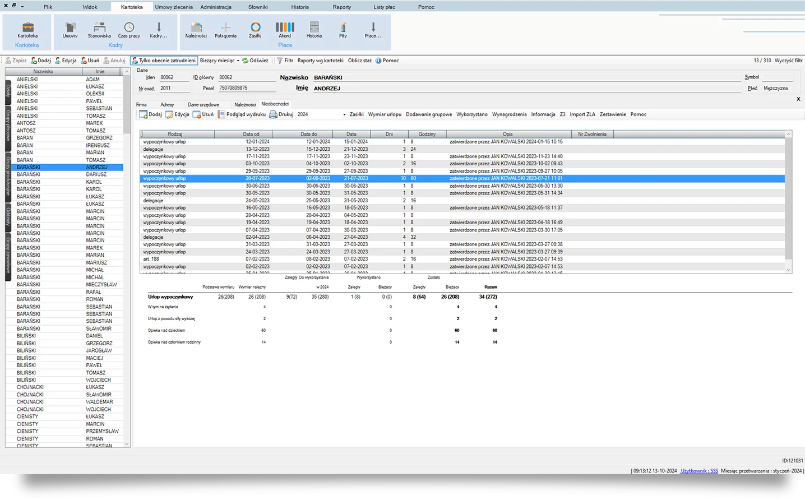Open the Plik menu
The height and width of the screenshot is (500, 805).
tap(48, 7)
